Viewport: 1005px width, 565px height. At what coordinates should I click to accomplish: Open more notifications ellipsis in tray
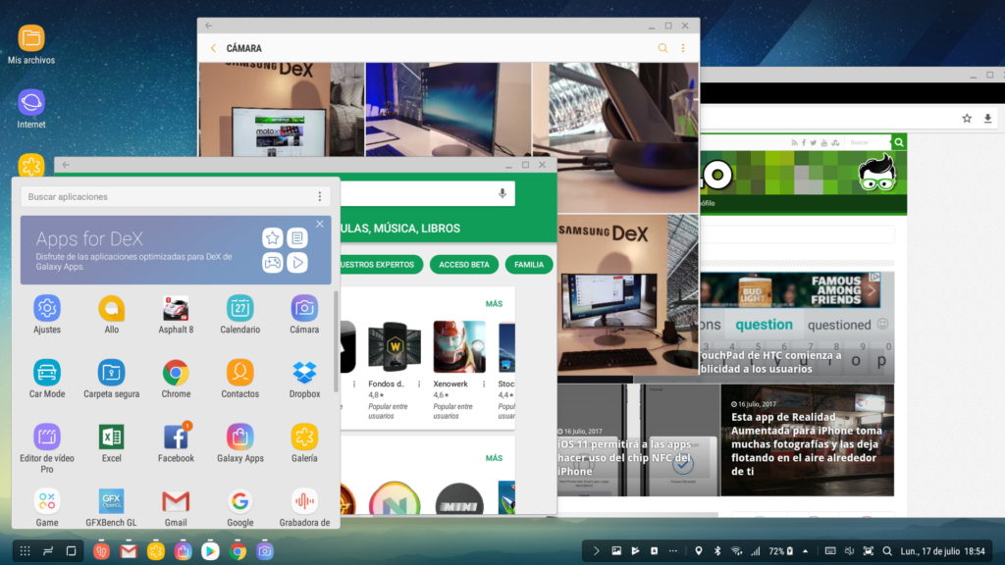[x=673, y=551]
